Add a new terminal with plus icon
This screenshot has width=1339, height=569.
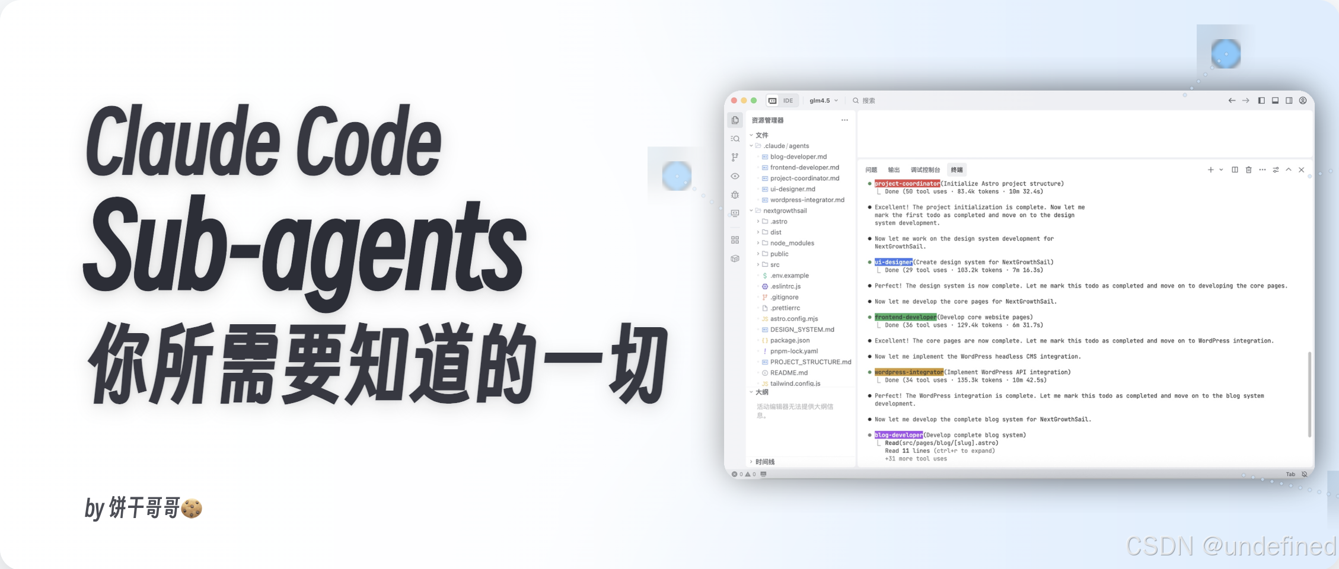[1211, 170]
